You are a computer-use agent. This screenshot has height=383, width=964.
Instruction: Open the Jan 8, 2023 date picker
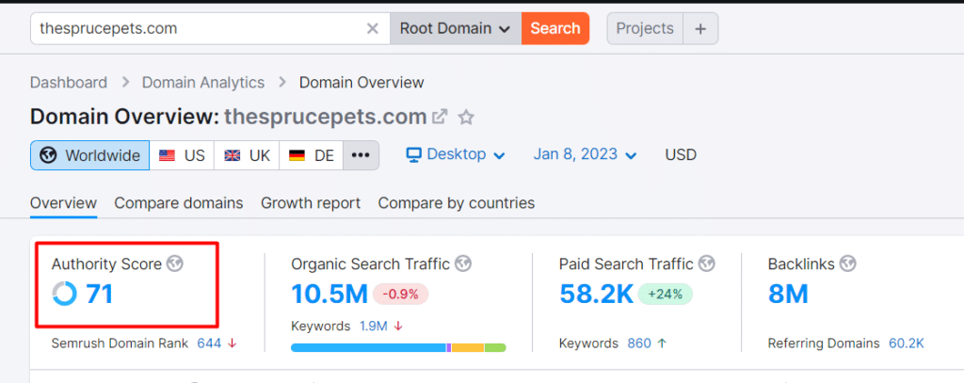click(x=585, y=154)
